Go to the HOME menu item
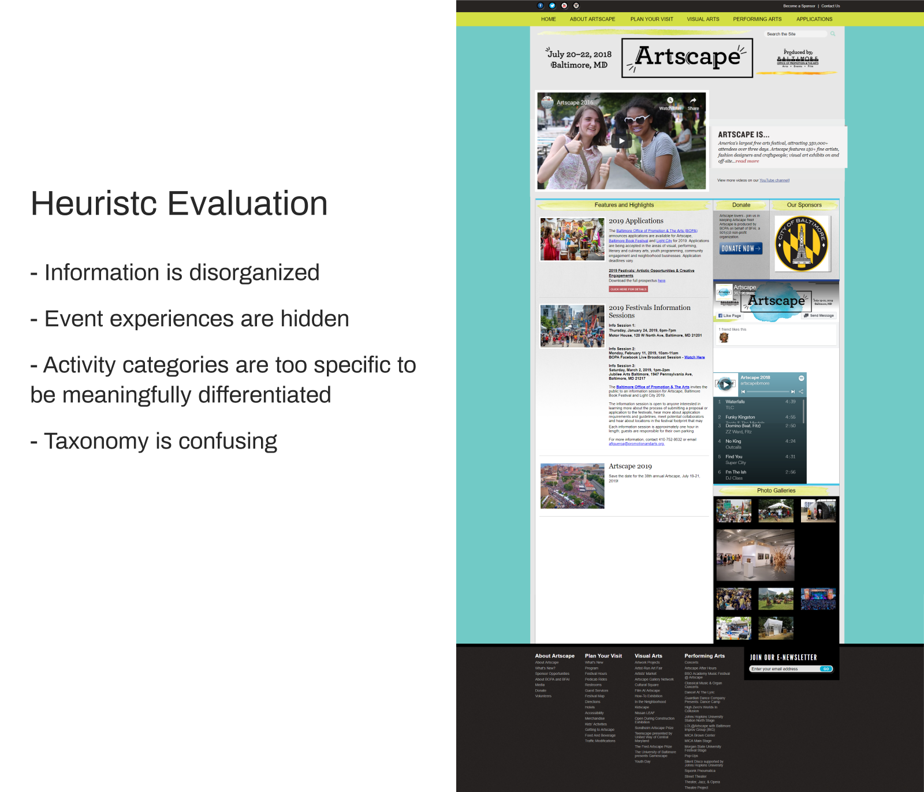This screenshot has width=924, height=792. (548, 19)
